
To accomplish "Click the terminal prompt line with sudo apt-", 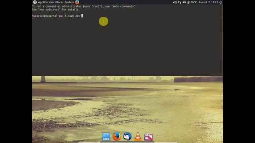I will 57,16.
